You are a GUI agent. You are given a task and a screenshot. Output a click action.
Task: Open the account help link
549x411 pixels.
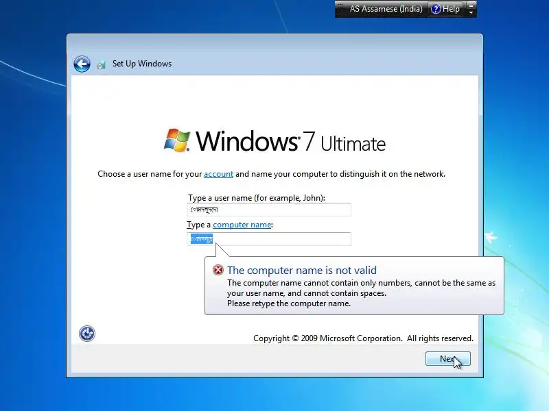coord(218,174)
